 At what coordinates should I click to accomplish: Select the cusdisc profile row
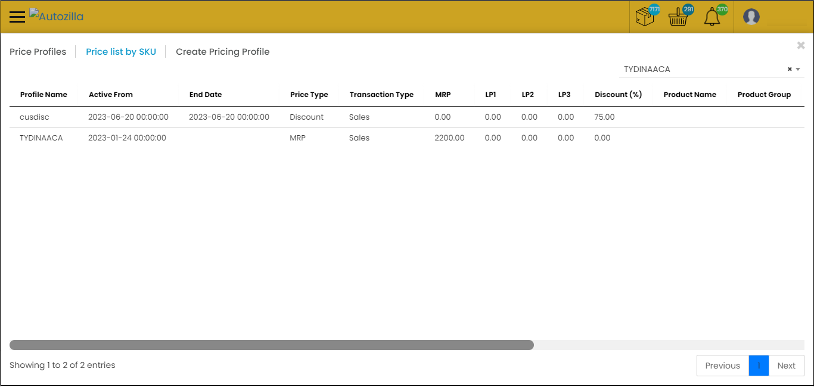coord(35,117)
